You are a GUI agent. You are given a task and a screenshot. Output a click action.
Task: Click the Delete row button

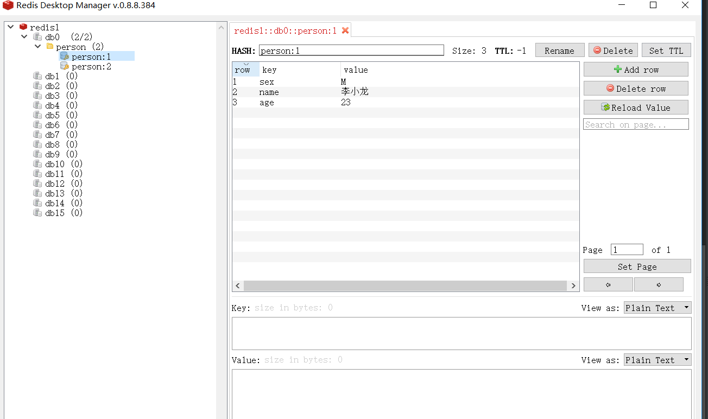click(x=636, y=88)
